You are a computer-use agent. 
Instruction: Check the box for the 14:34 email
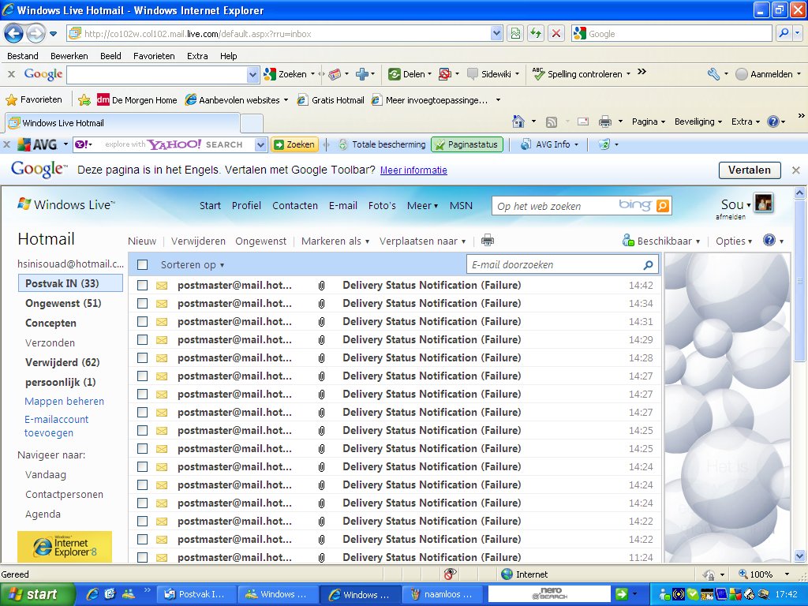click(x=143, y=304)
